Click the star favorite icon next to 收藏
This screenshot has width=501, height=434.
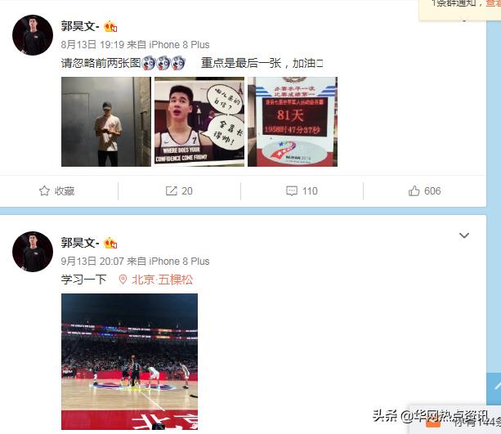tap(44, 190)
